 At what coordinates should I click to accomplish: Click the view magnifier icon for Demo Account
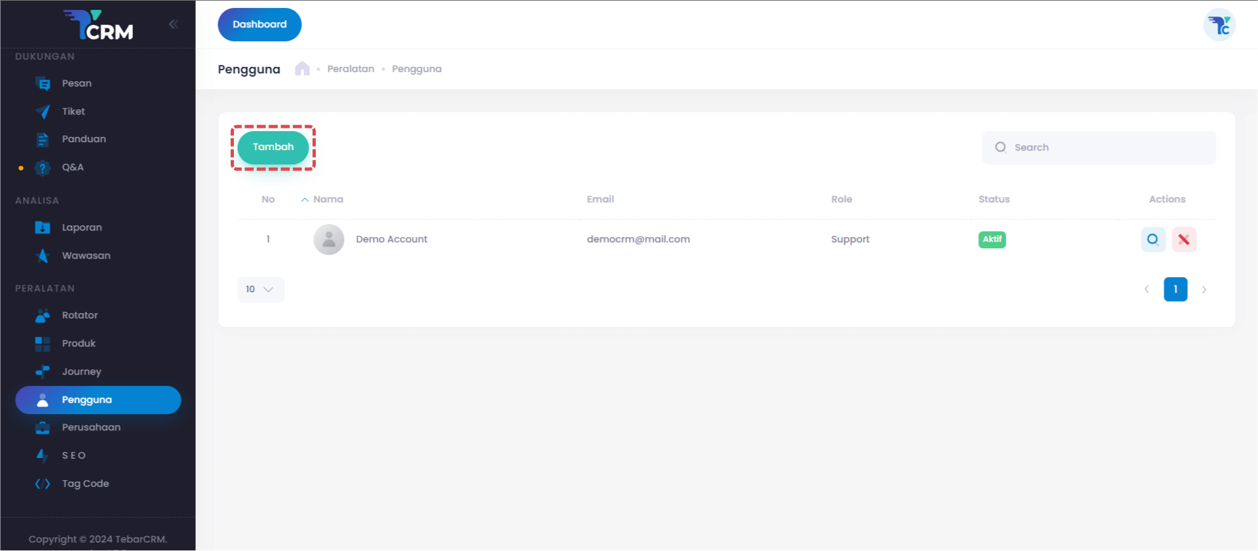pos(1153,240)
